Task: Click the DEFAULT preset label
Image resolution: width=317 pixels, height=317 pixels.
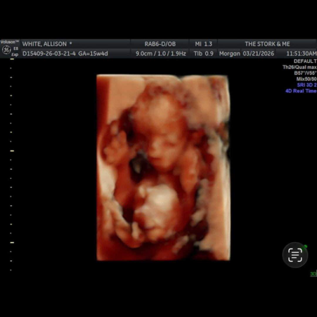Action: [x=305, y=61]
